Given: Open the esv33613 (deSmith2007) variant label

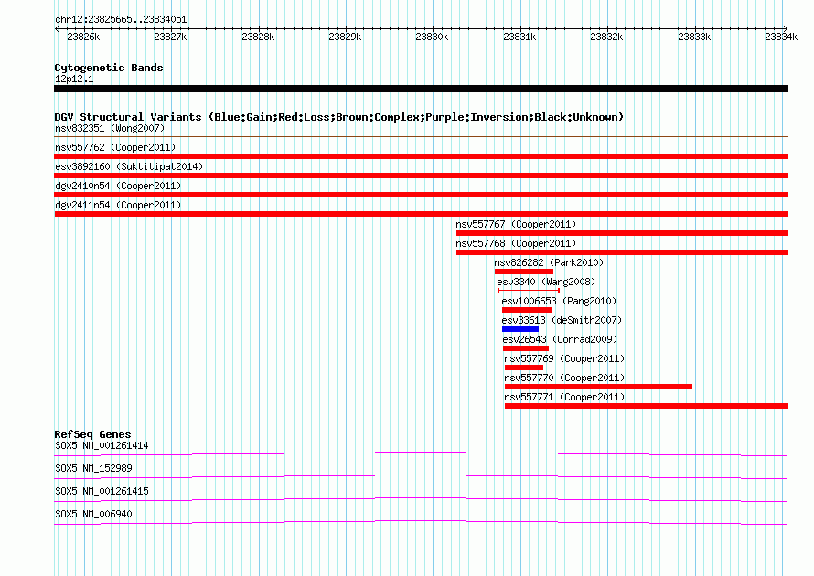Looking at the screenshot, I should 562,320.
